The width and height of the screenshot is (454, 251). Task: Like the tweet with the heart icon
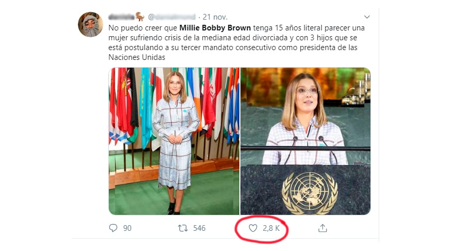click(253, 228)
